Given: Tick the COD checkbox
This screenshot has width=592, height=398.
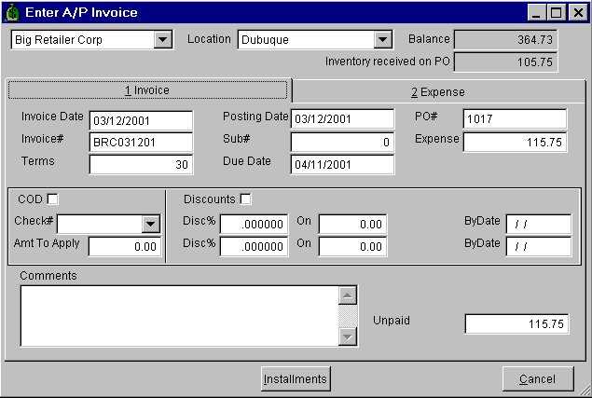Looking at the screenshot, I should tap(53, 199).
